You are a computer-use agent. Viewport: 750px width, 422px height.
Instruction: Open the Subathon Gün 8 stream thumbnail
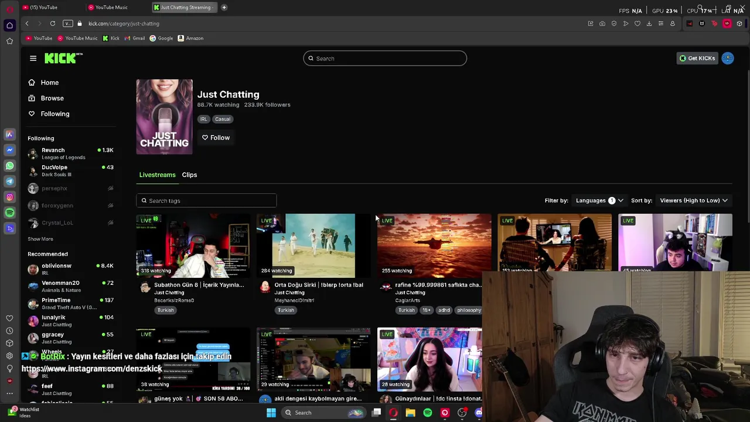click(193, 246)
